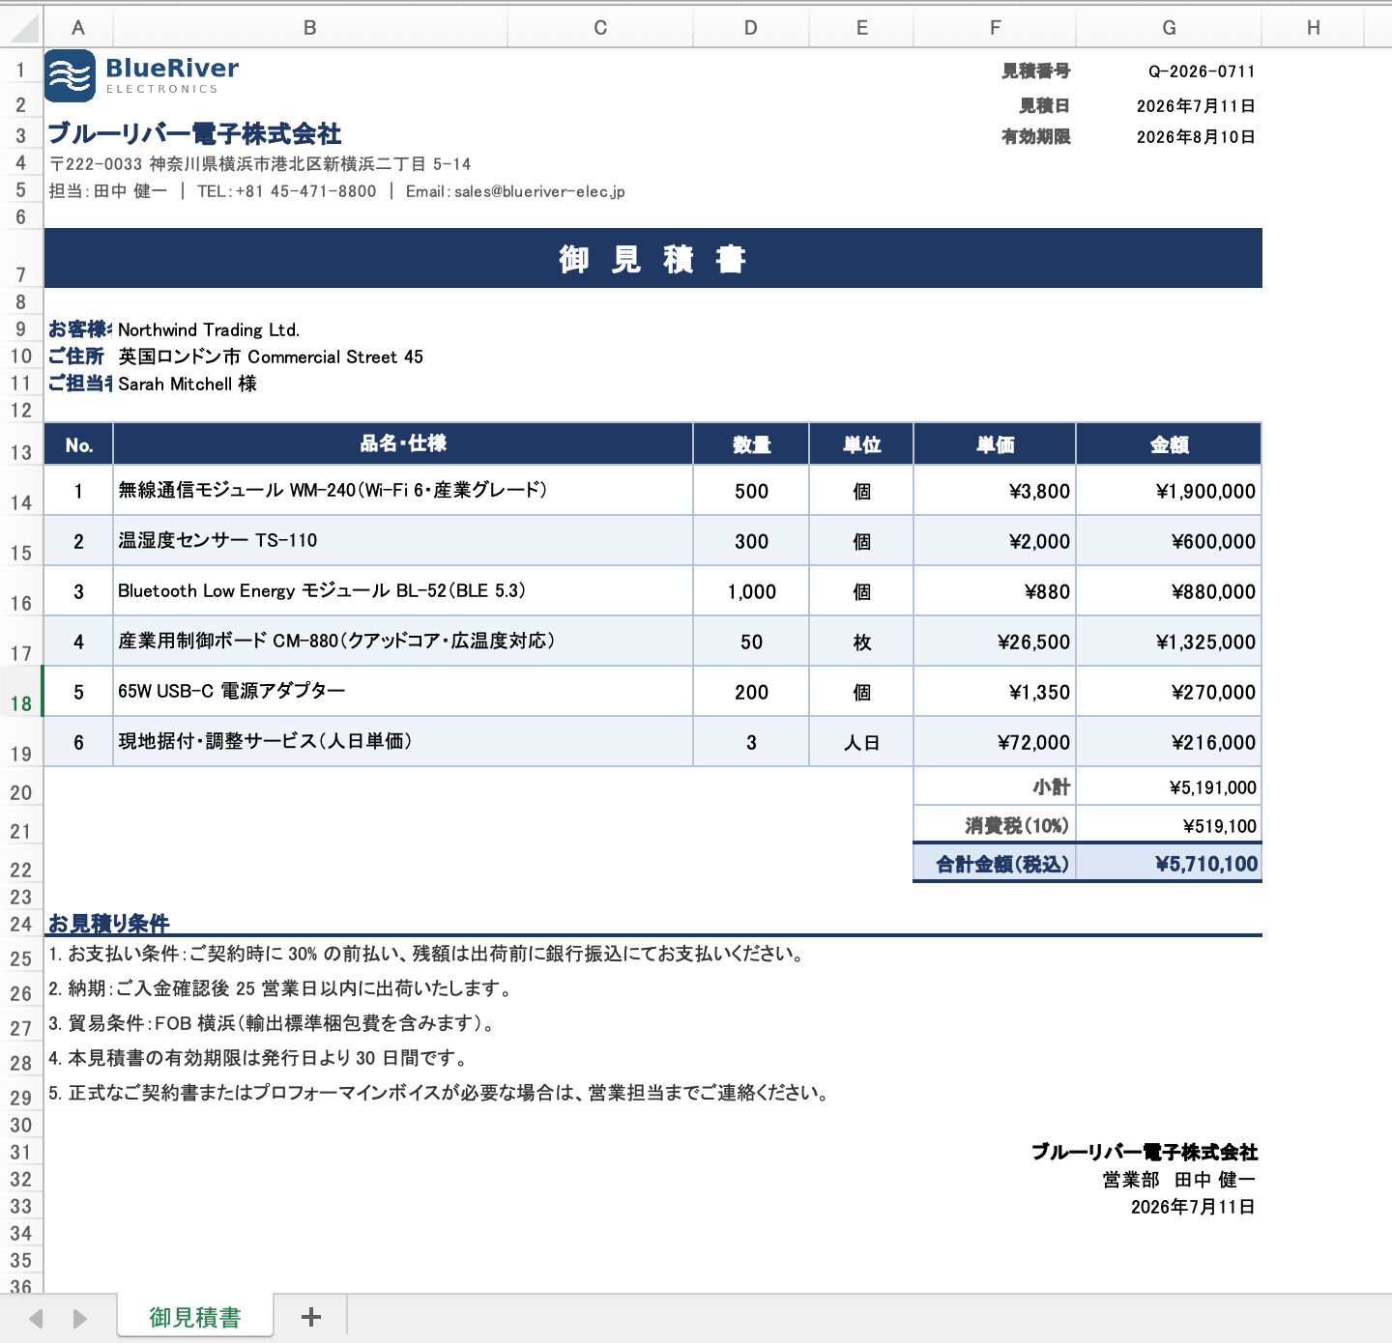
Task: Click the 単価 column heading
Action: 995,444
